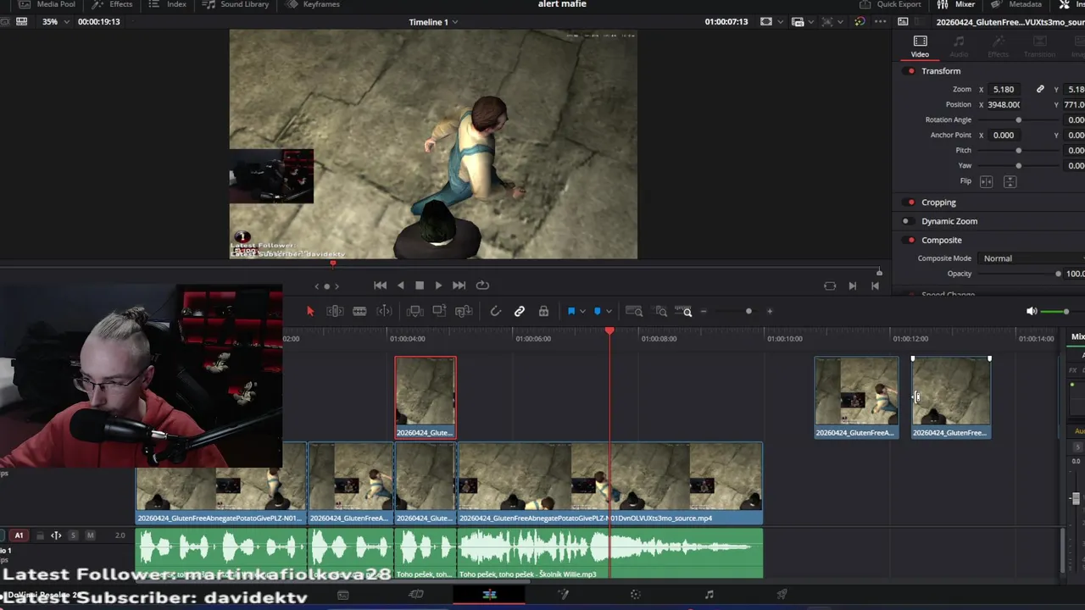Select the arrow Selection Mode tool
1085x610 pixels.
[310, 312]
